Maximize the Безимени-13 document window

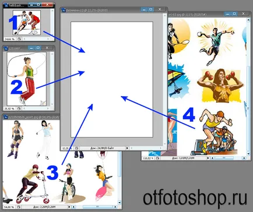151,9
